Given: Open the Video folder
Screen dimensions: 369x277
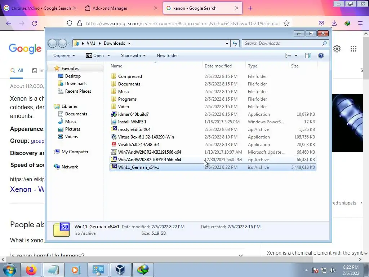Looking at the screenshot, I should (x=123, y=107).
